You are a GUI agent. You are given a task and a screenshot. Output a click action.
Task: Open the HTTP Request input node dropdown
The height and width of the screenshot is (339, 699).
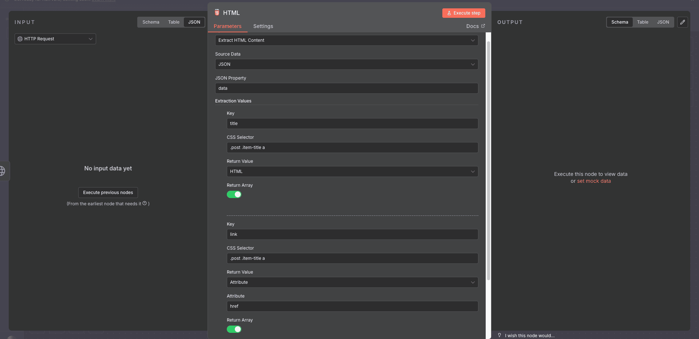(x=55, y=39)
